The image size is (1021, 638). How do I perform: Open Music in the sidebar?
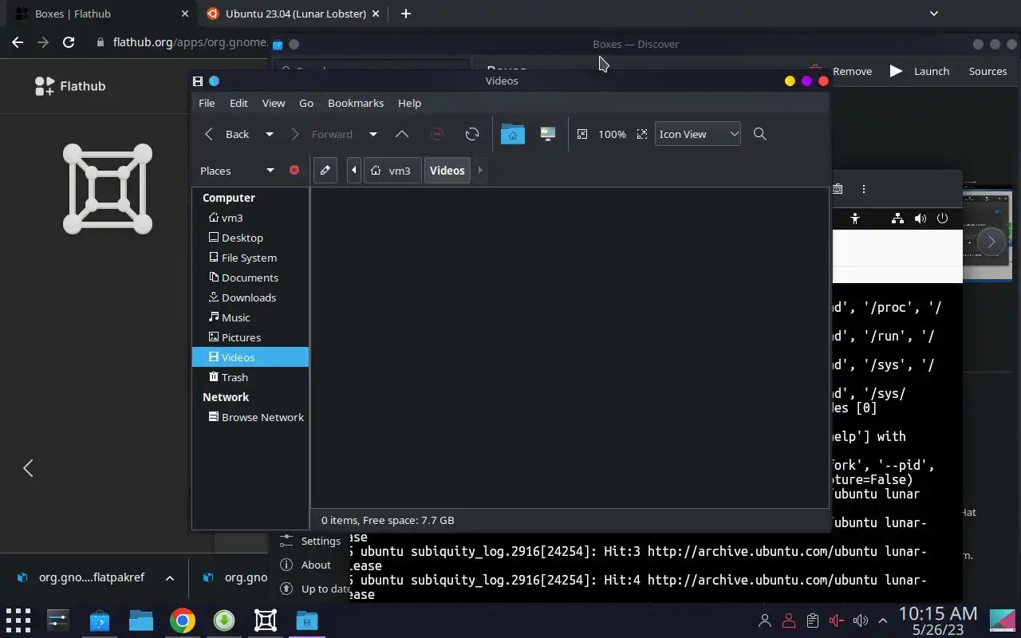point(250,317)
